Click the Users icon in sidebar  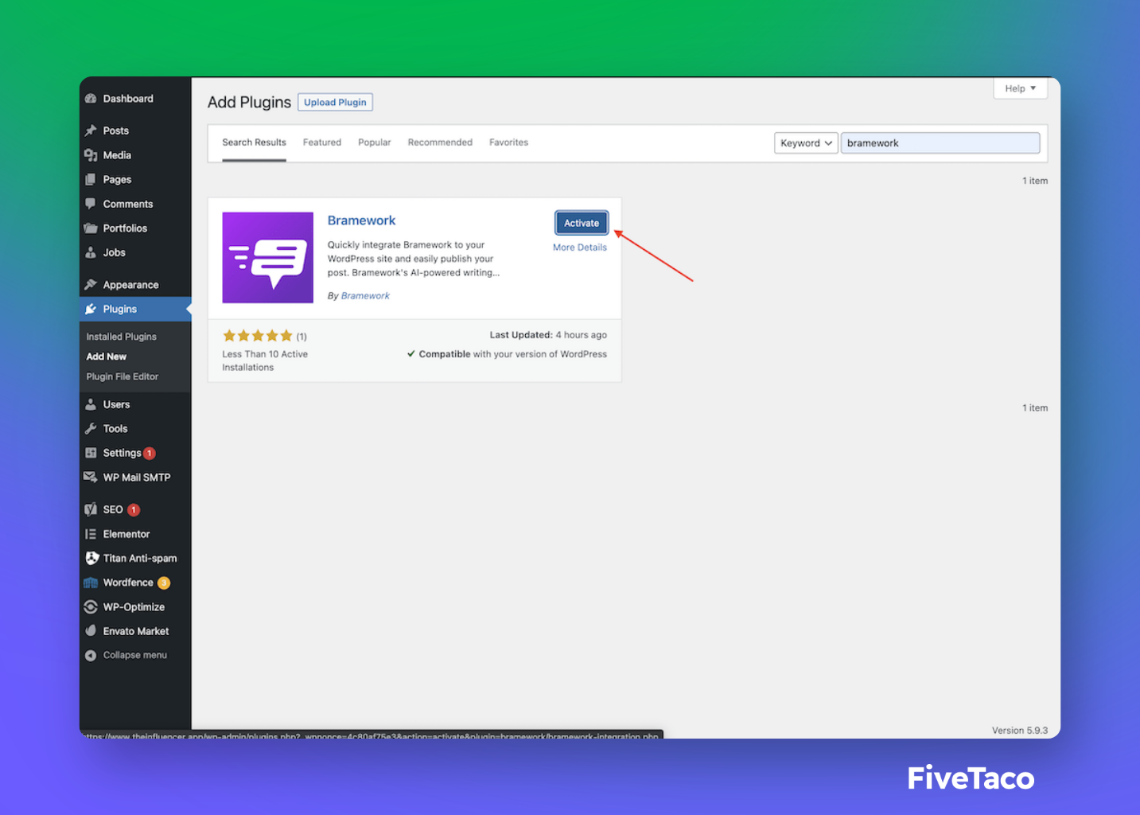click(91, 404)
